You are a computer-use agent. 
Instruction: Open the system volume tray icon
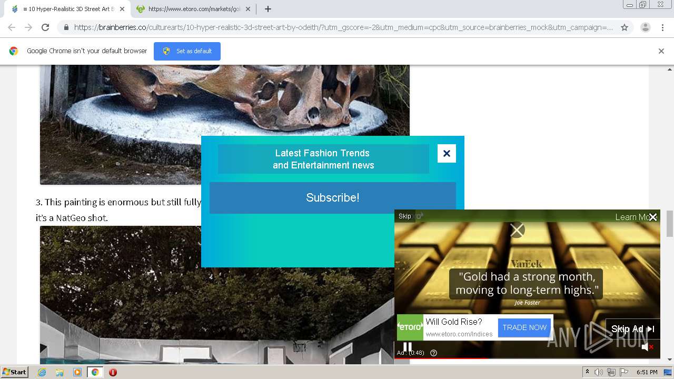point(599,372)
